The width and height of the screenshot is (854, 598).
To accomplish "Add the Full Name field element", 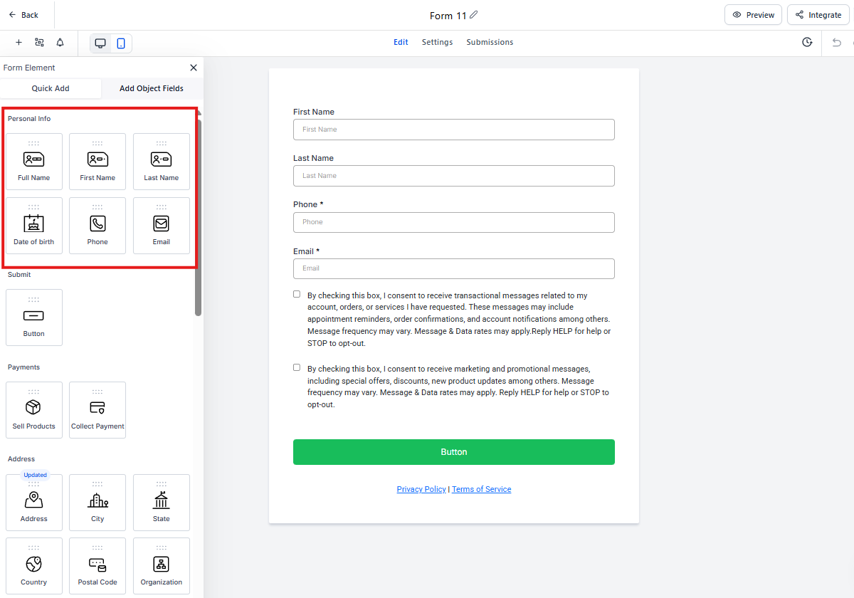I will 33,162.
